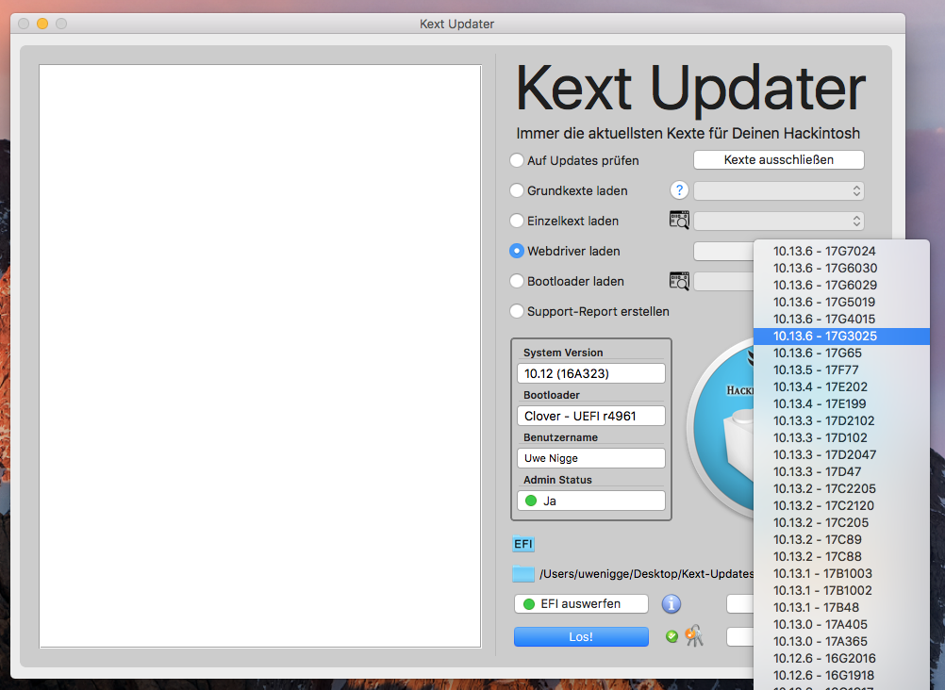945x690 pixels.
Task: Choose webdriver 10.13.6 - 17G65
Action: point(841,353)
